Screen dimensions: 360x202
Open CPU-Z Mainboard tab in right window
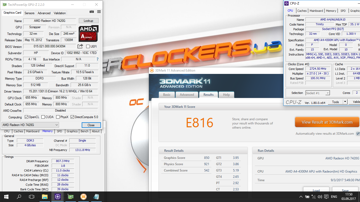tap(316, 11)
